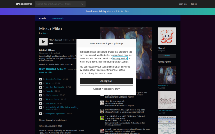The height and width of the screenshot is (134, 215).
Task: Play track 1 Genesis of a Miku
Action: [x=41, y=79]
